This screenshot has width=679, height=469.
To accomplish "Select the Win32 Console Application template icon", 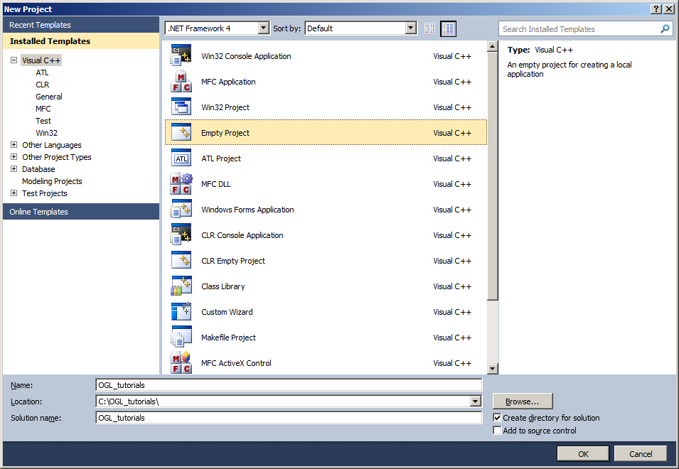I will [x=181, y=56].
